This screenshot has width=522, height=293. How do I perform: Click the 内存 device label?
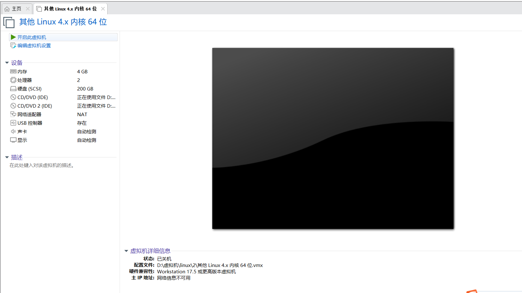(22, 72)
